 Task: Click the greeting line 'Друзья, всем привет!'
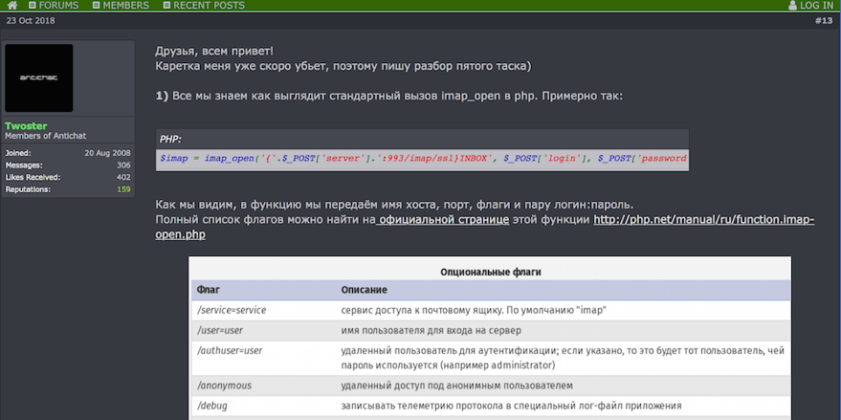pyautogui.click(x=214, y=52)
